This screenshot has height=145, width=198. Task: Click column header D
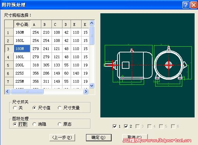pyautogui.click(x=67, y=24)
